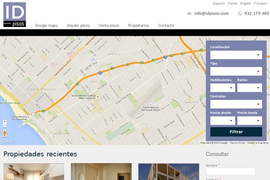
Task: Click Santa Monica Municipal Airport marker
Action: [151, 104]
